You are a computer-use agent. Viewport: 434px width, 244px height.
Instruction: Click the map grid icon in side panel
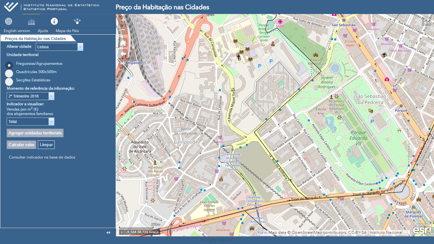(x=9, y=22)
